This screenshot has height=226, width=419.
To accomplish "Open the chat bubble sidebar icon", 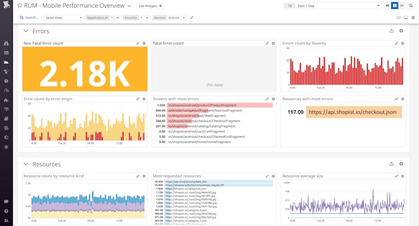I will pyautogui.click(x=6, y=202).
